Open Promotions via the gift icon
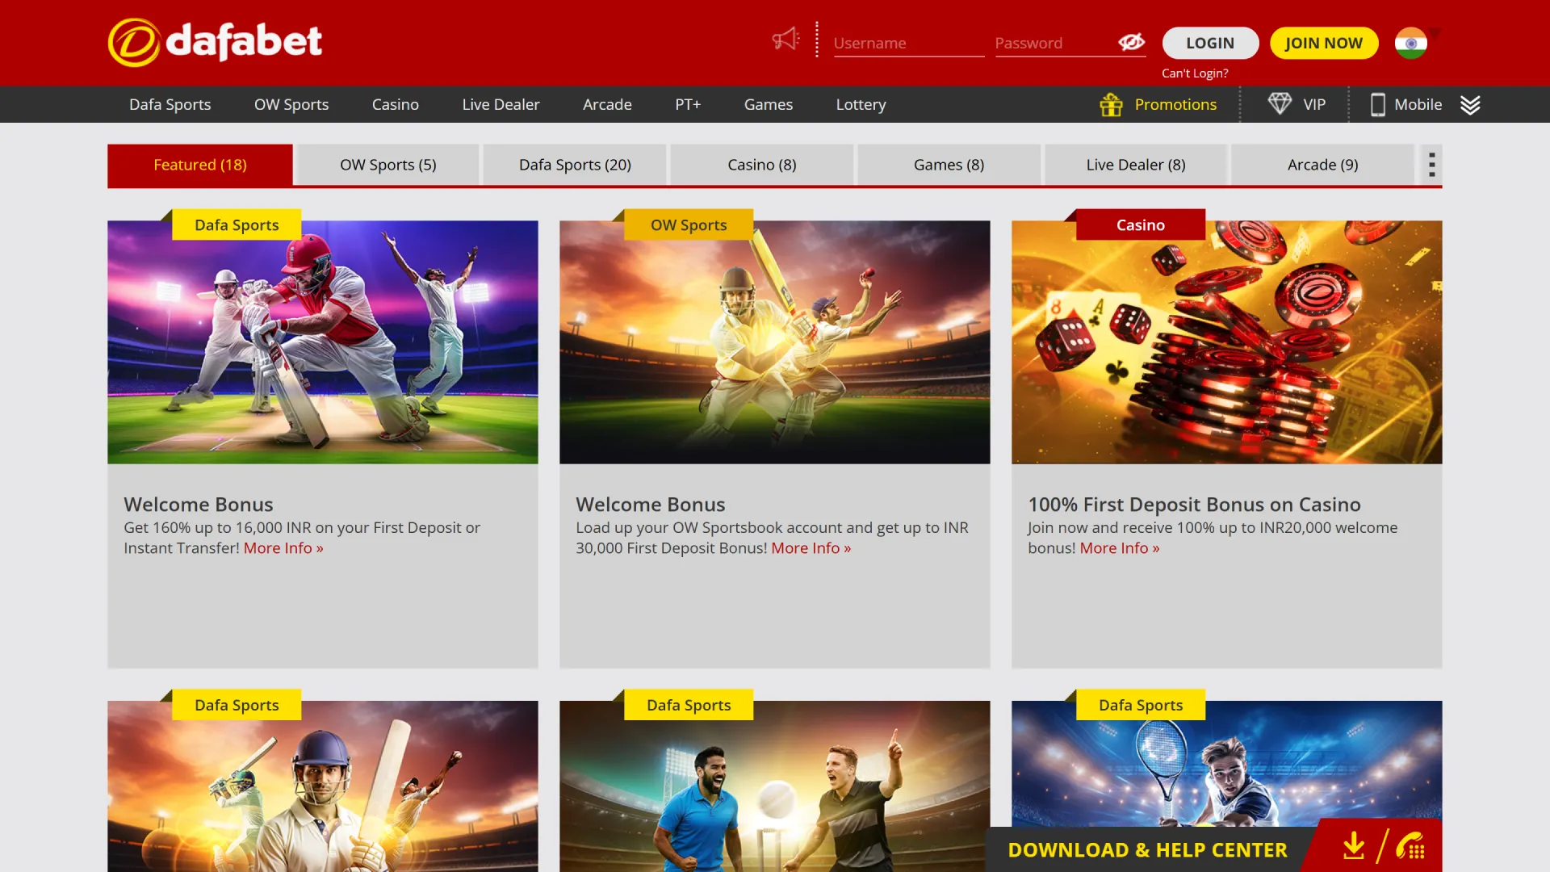This screenshot has height=872, width=1550. (x=1110, y=104)
